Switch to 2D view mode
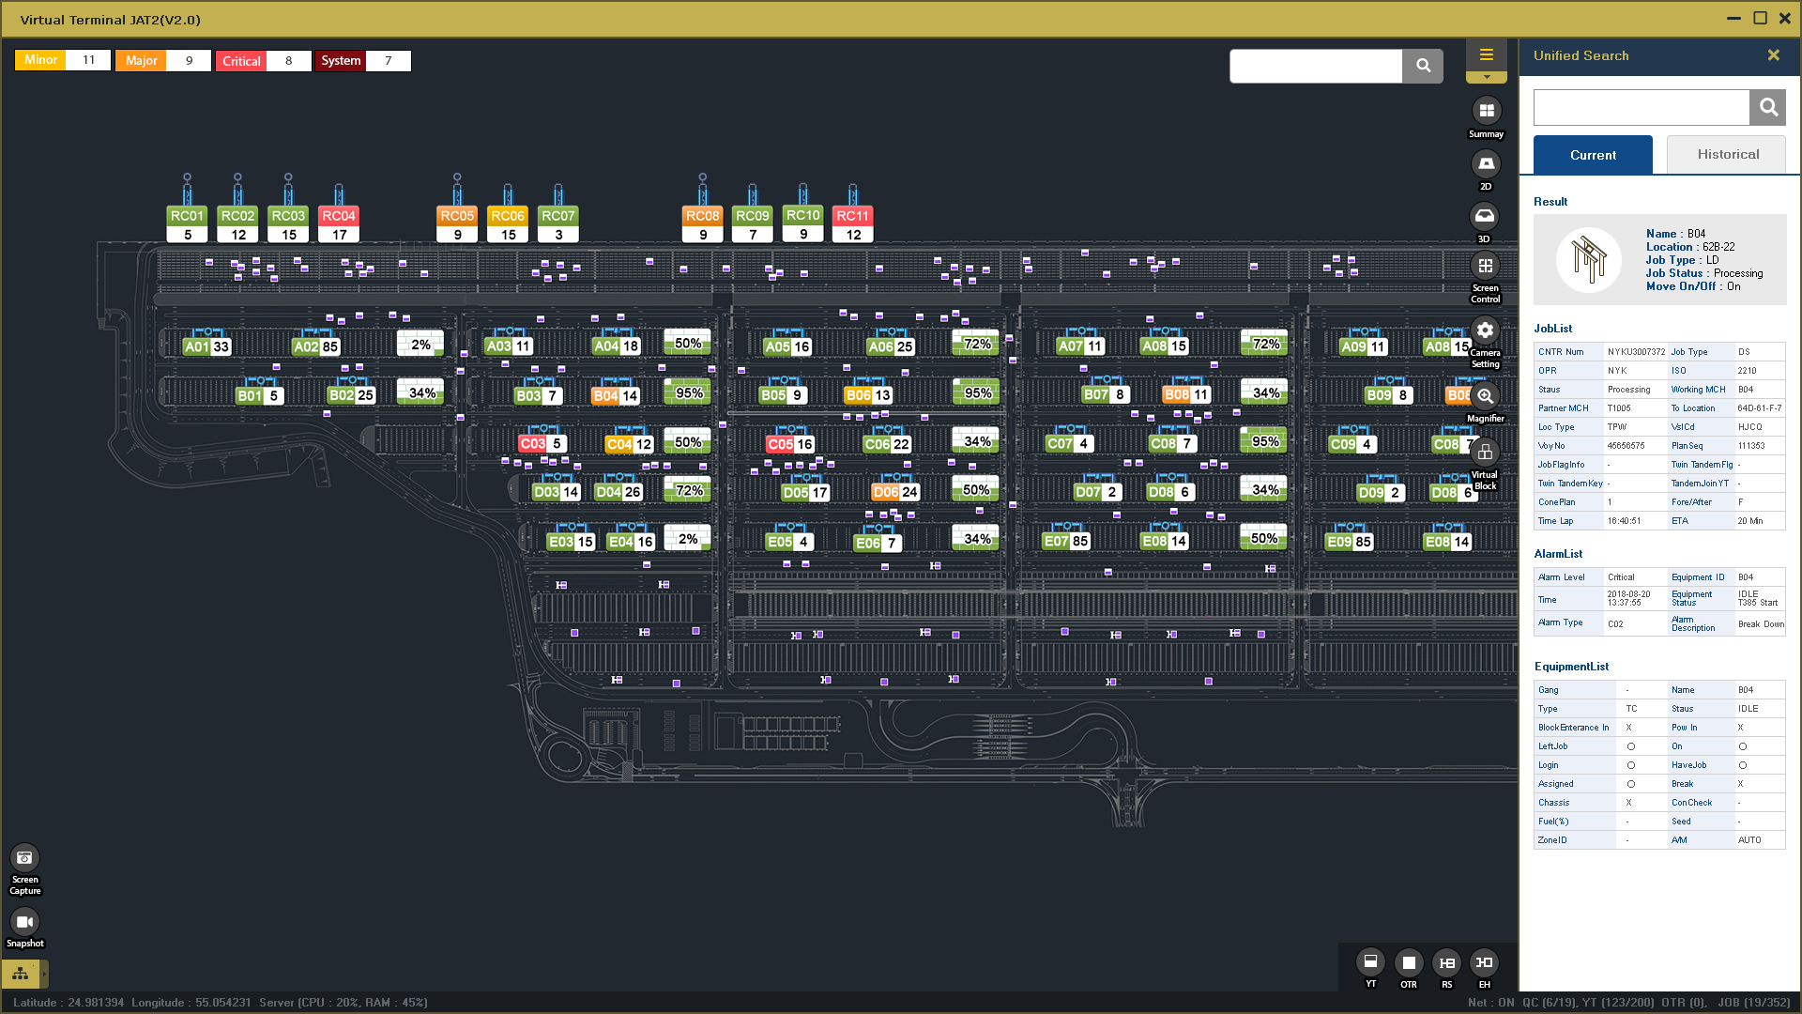The height and width of the screenshot is (1014, 1802). 1486,164
